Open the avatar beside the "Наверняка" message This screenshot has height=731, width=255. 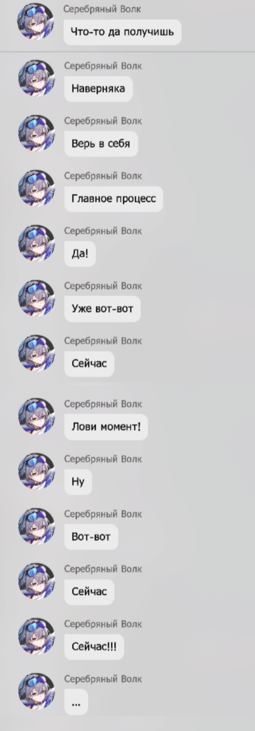pyautogui.click(x=36, y=78)
